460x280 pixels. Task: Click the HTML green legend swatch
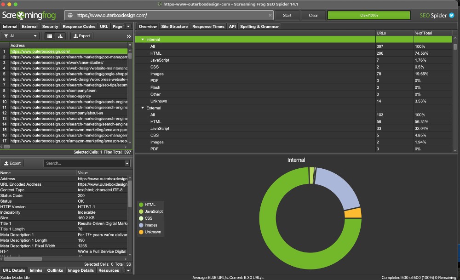click(141, 205)
